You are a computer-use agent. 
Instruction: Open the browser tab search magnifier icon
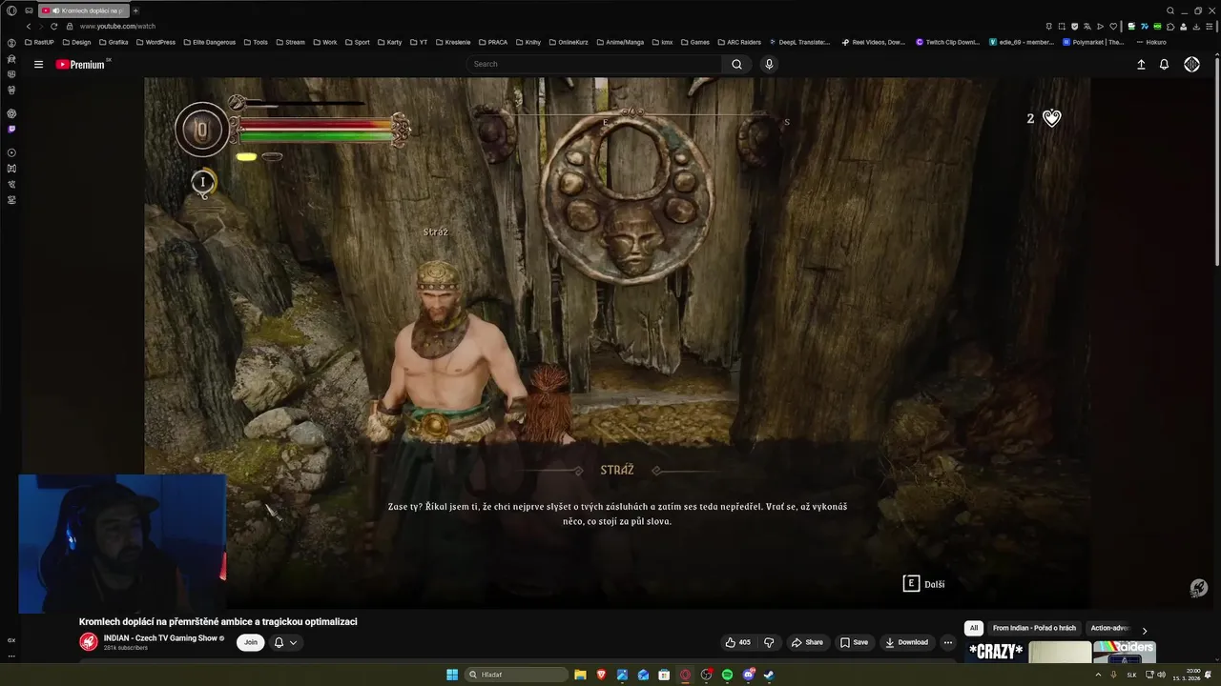coord(1170,10)
